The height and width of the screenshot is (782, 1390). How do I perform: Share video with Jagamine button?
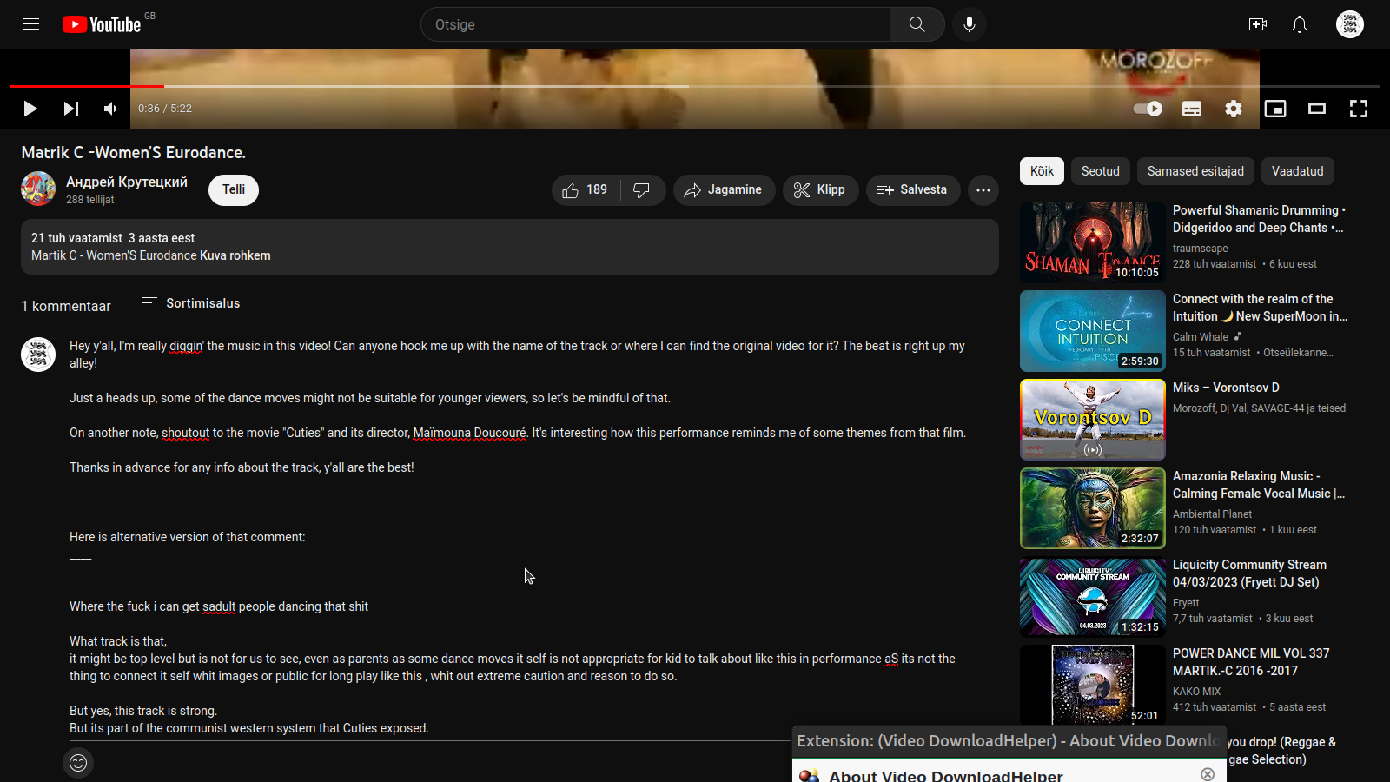pyautogui.click(x=724, y=190)
